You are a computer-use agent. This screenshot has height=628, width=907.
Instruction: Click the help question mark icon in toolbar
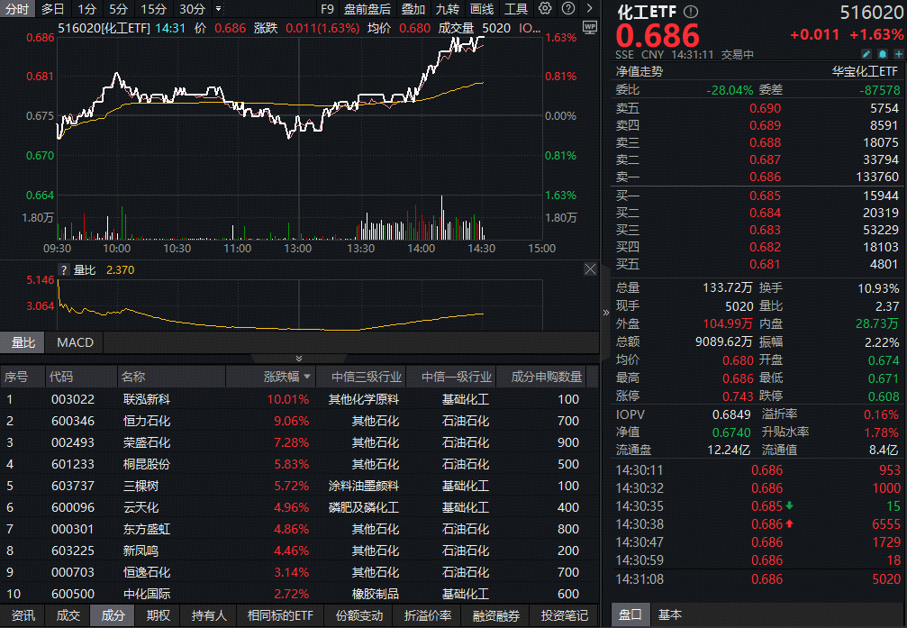point(567,7)
